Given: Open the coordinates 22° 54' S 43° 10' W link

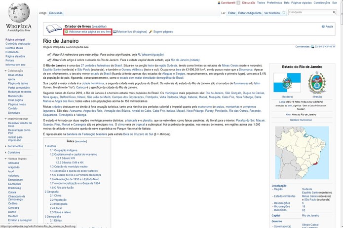Looking at the screenshot, I should click(x=325, y=47).
